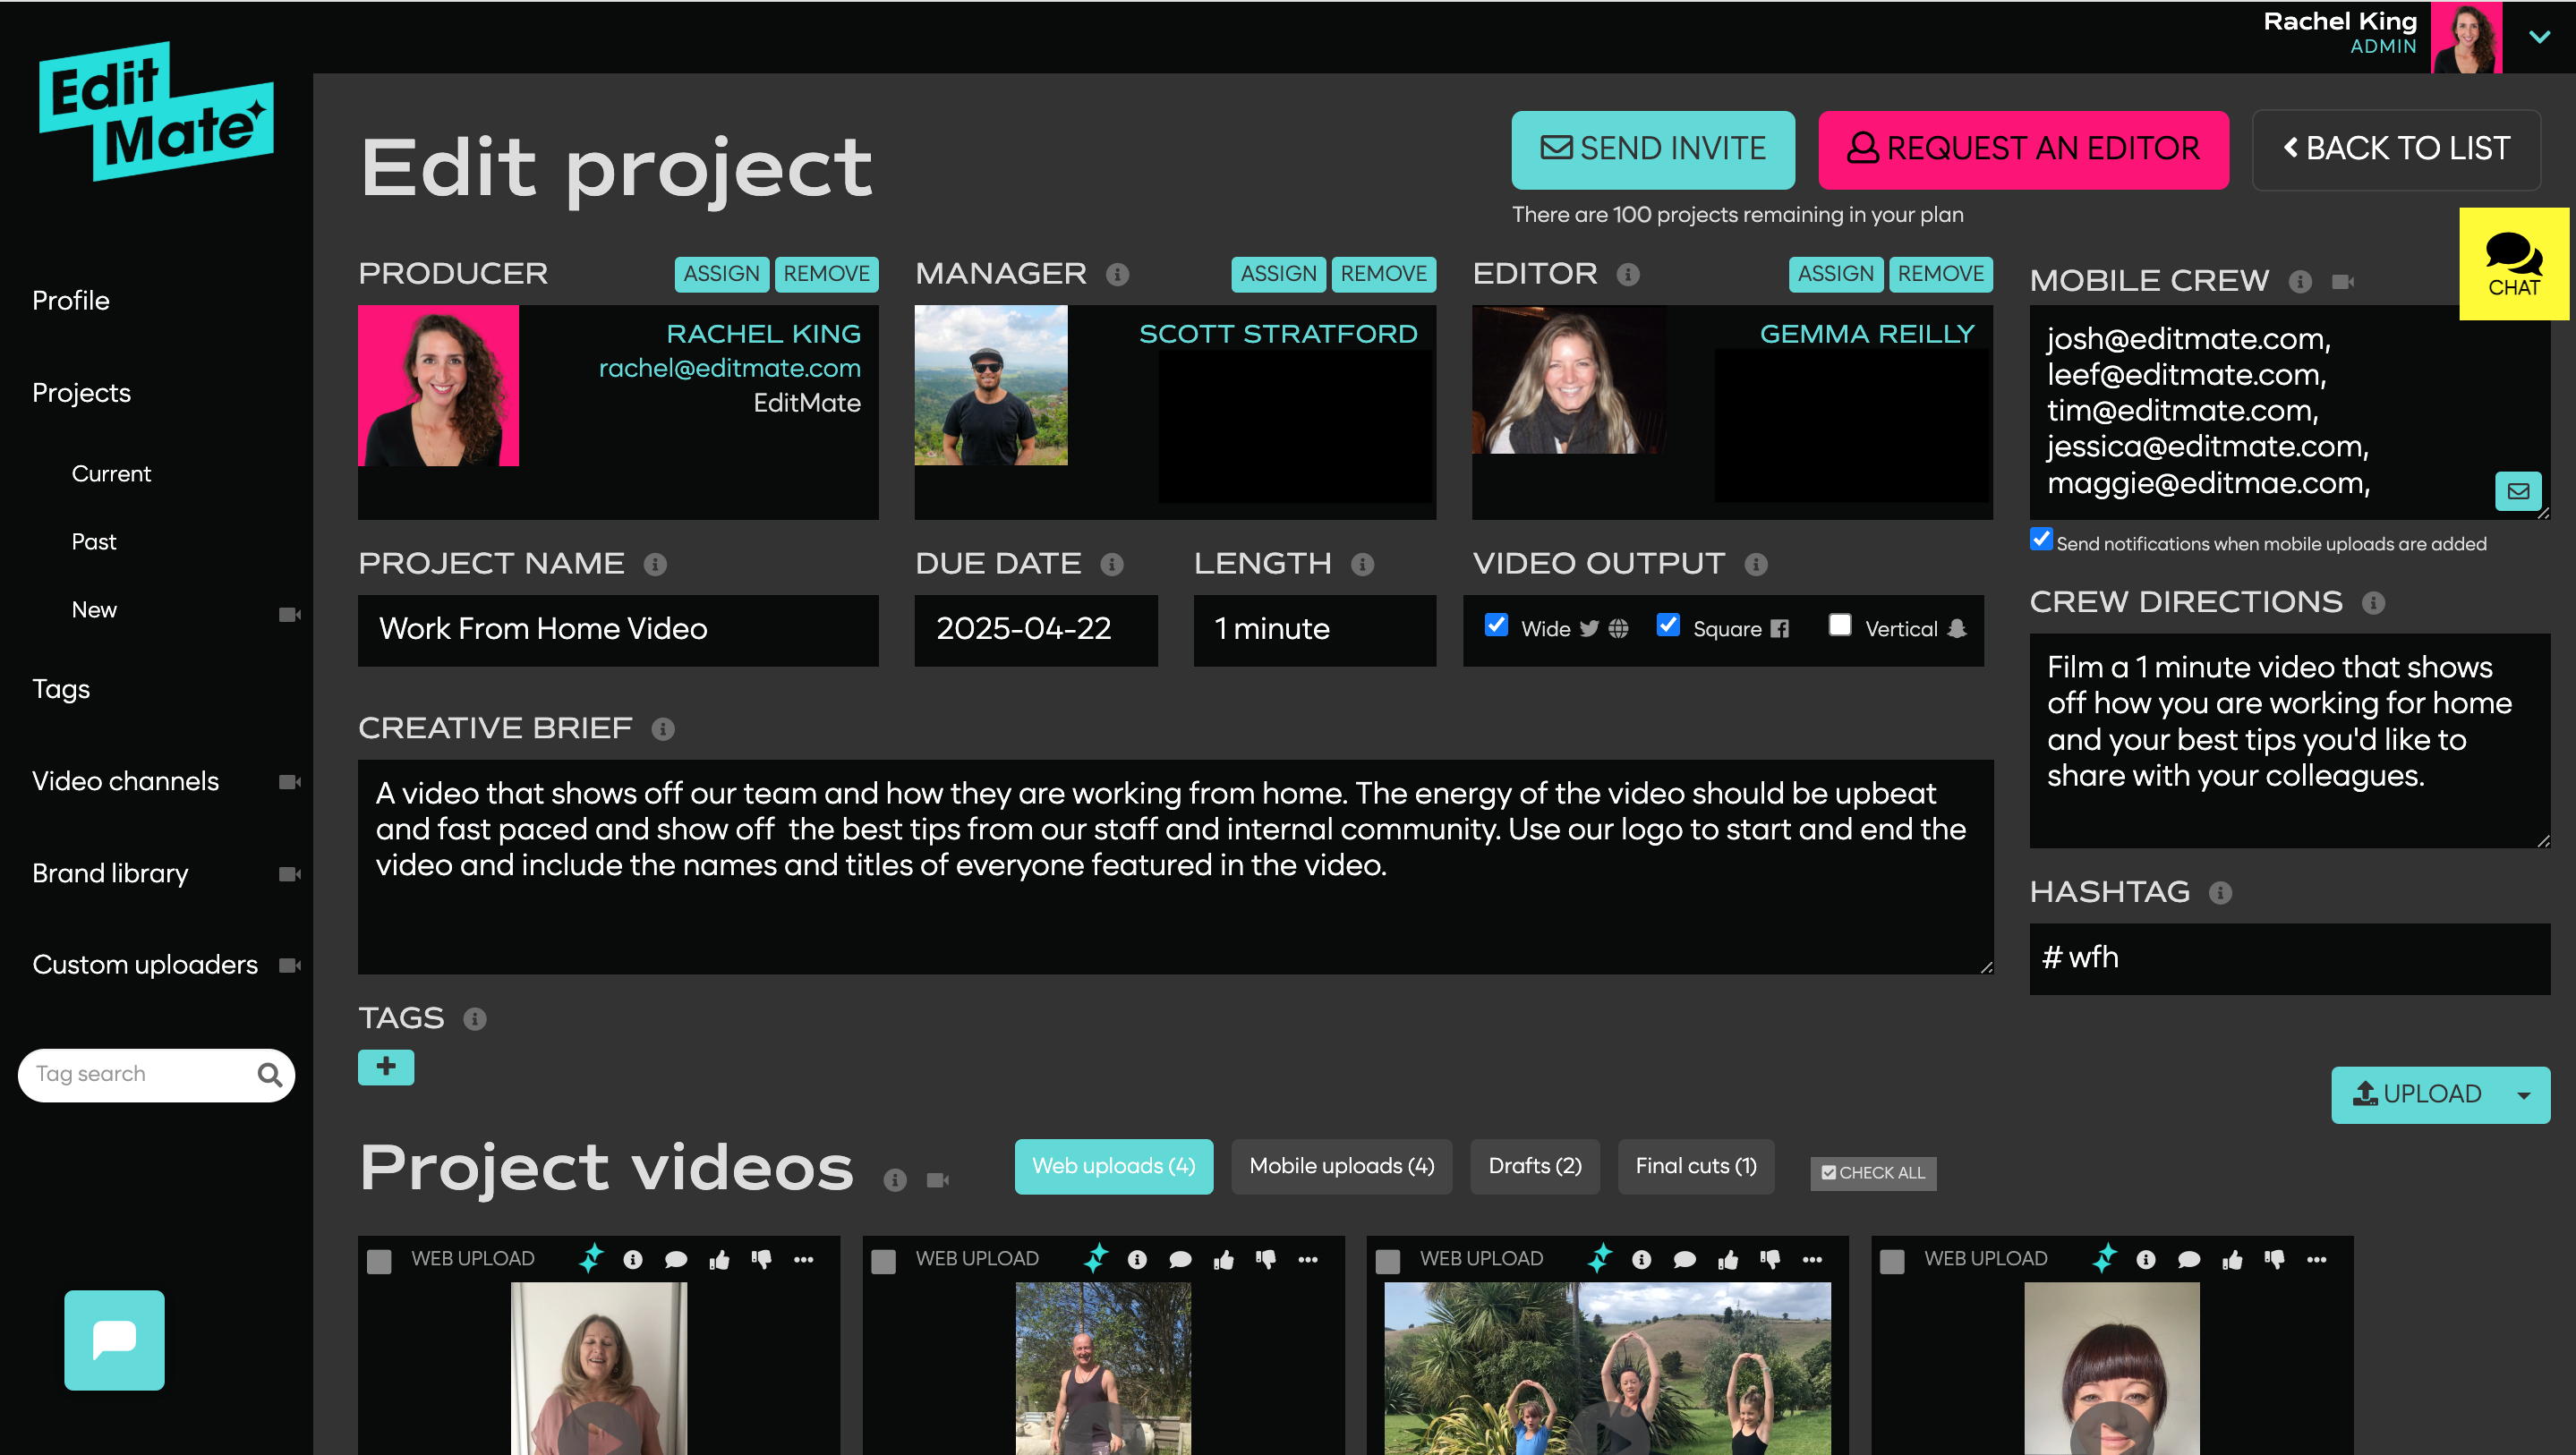Click the video icon beside Brand library
Viewport: 2576px width, 1455px height.
click(290, 875)
